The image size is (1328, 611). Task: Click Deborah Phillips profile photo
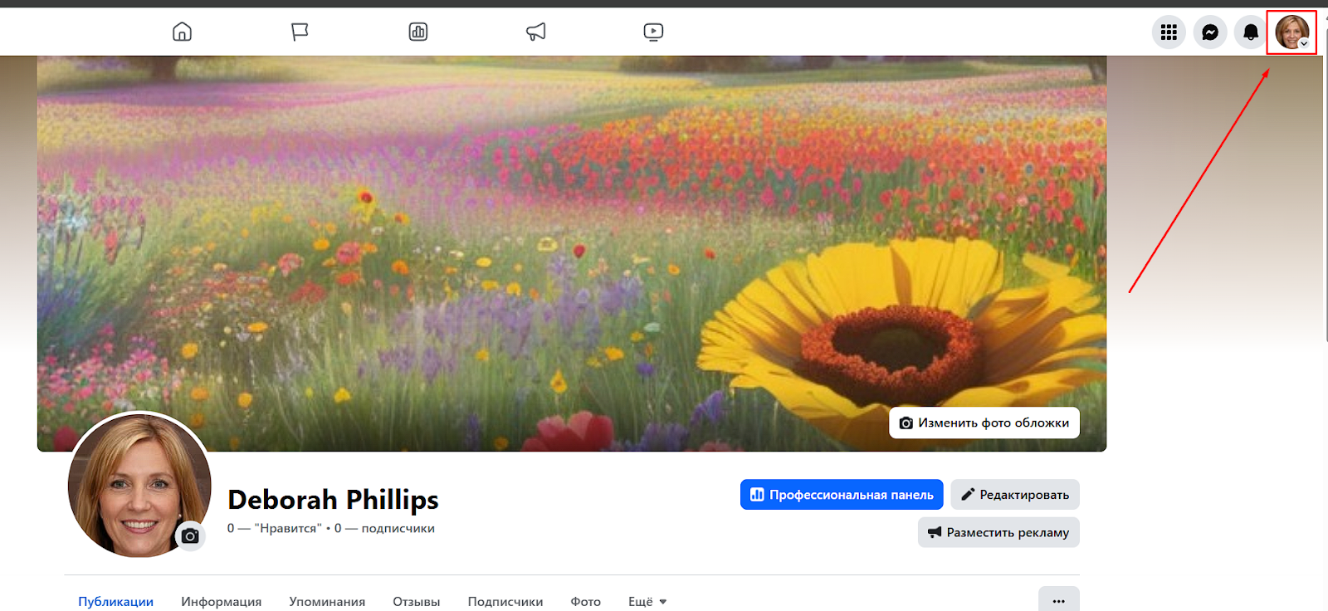133,481
